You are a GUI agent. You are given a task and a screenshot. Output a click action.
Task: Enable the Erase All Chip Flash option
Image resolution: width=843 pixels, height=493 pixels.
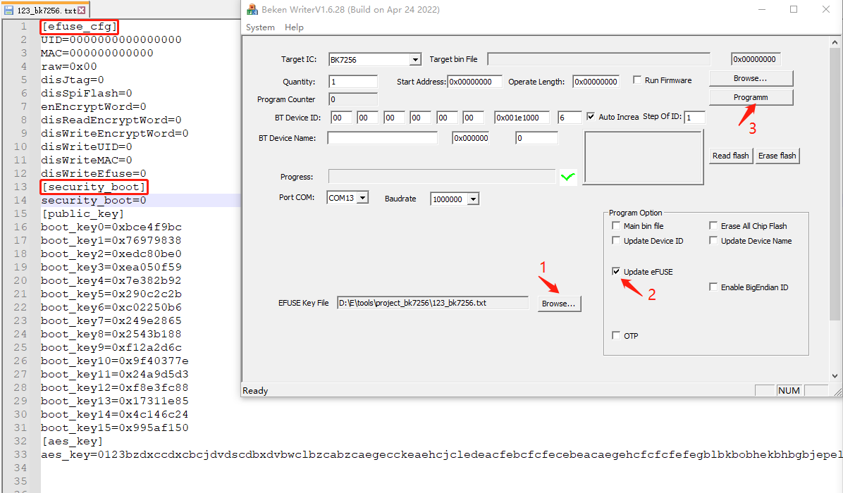pos(713,226)
